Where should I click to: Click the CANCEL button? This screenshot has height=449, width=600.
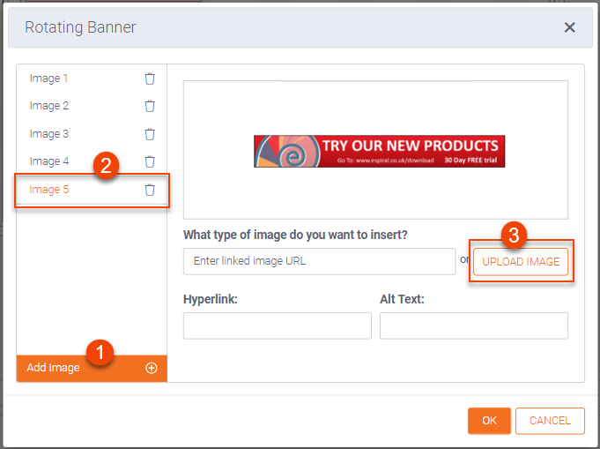pos(550,421)
